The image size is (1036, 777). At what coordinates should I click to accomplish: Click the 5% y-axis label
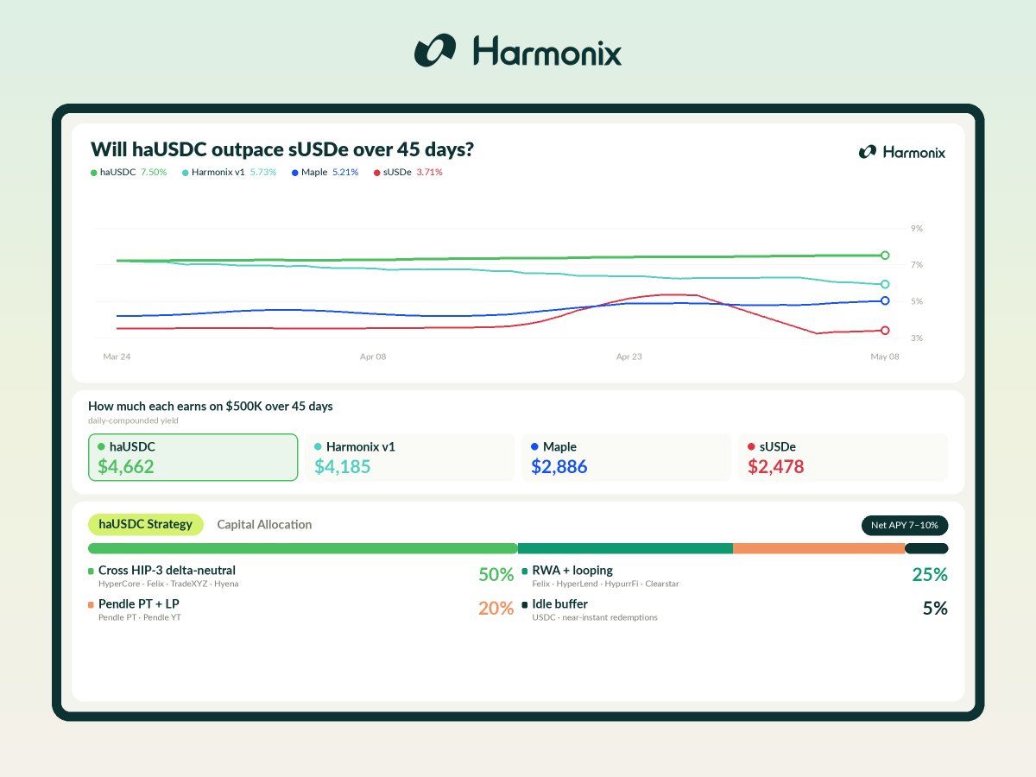click(x=917, y=301)
